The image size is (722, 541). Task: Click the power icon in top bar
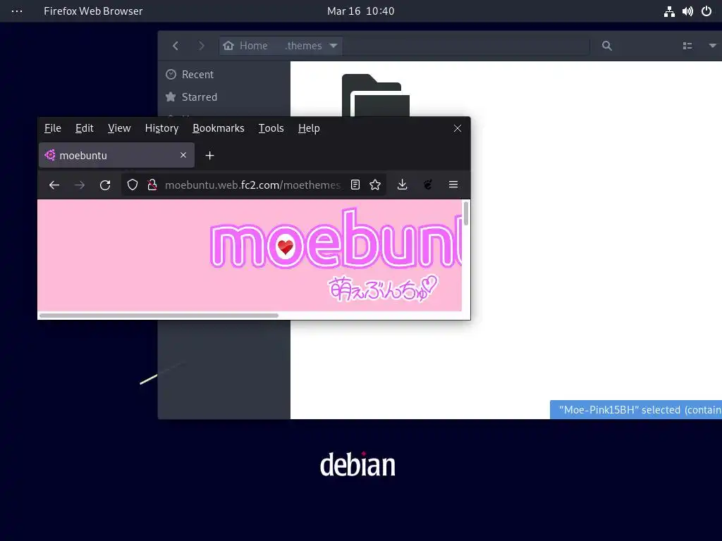click(x=706, y=11)
